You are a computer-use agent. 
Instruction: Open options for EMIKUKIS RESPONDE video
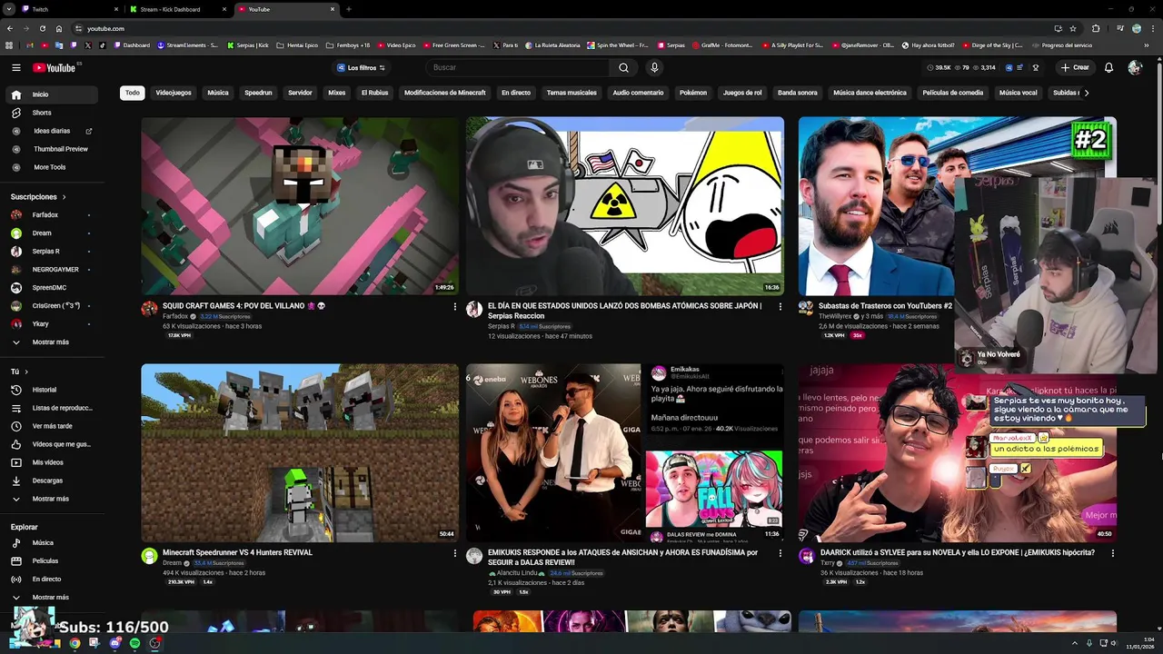[x=780, y=553]
